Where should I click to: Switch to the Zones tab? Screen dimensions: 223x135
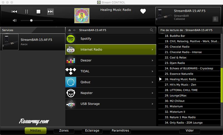(x=64, y=131)
